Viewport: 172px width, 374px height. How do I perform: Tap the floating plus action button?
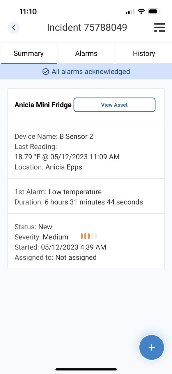tap(152, 347)
